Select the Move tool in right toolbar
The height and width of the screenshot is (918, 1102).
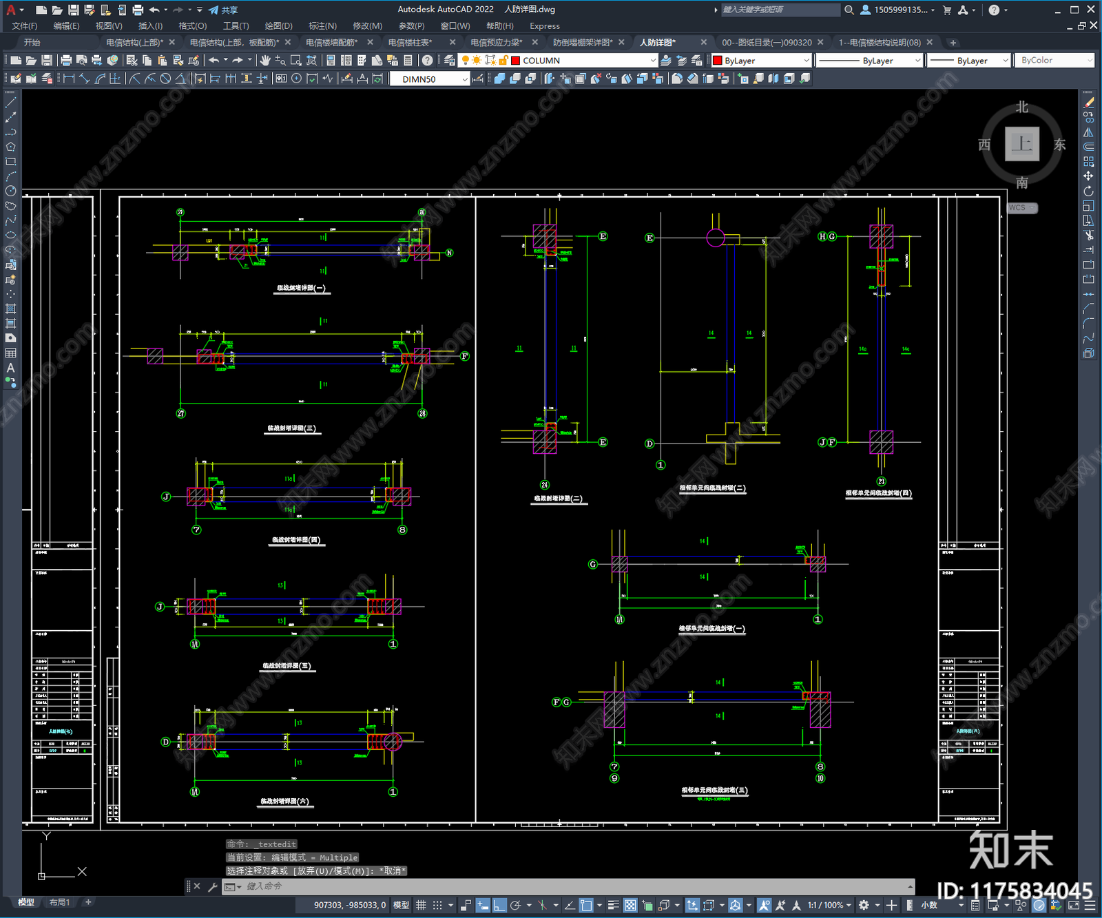pyautogui.click(x=1089, y=176)
